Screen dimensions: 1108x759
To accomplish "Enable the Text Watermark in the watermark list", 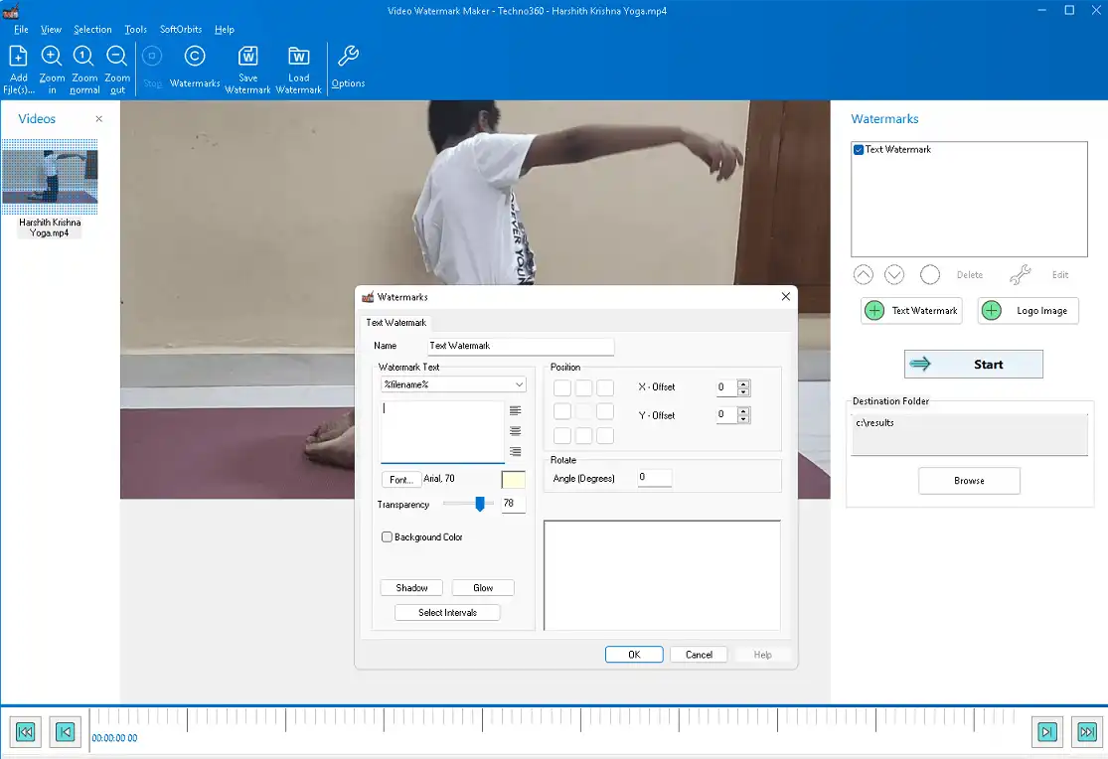I will coord(858,150).
